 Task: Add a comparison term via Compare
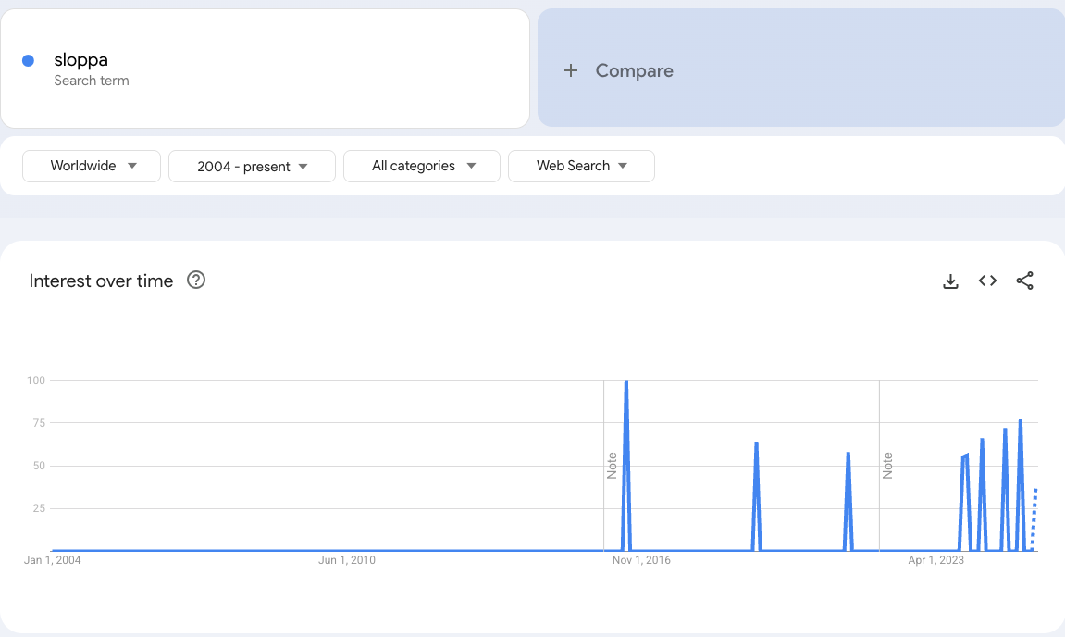[801, 68]
